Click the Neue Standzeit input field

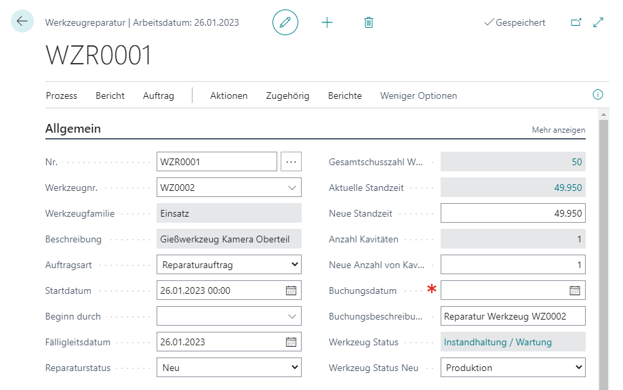pyautogui.click(x=513, y=213)
